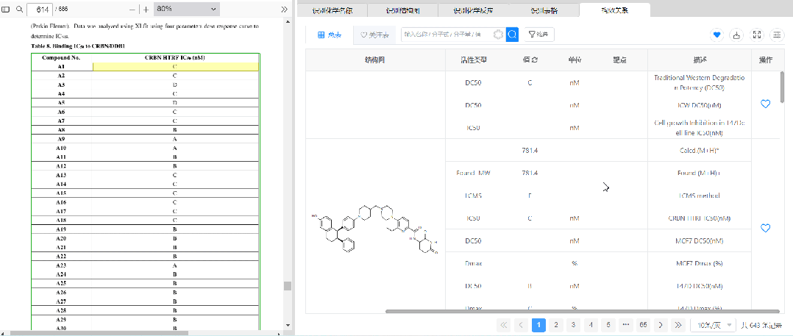Image resolution: width=793 pixels, height=336 pixels.
Task: Select the first recognition tab
Action: (333, 10)
